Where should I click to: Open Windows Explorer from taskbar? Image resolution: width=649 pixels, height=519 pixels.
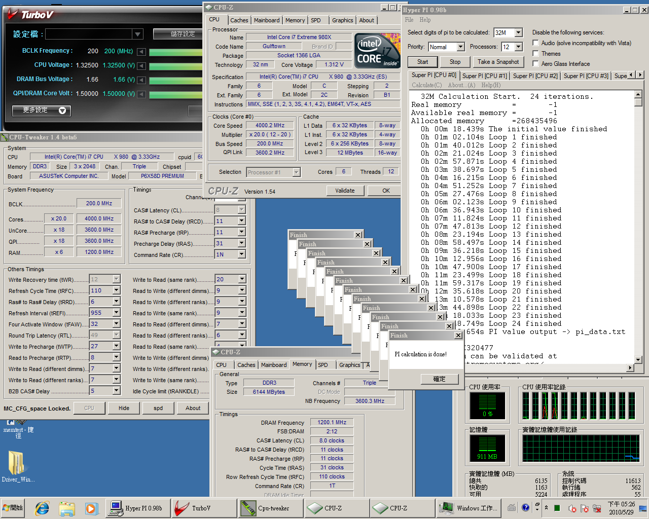pos(66,508)
